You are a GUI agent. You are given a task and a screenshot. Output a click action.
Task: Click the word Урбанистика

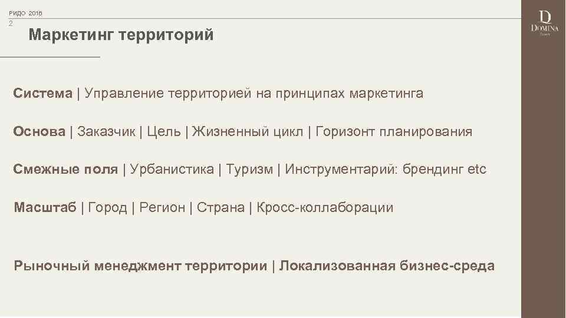pos(172,170)
